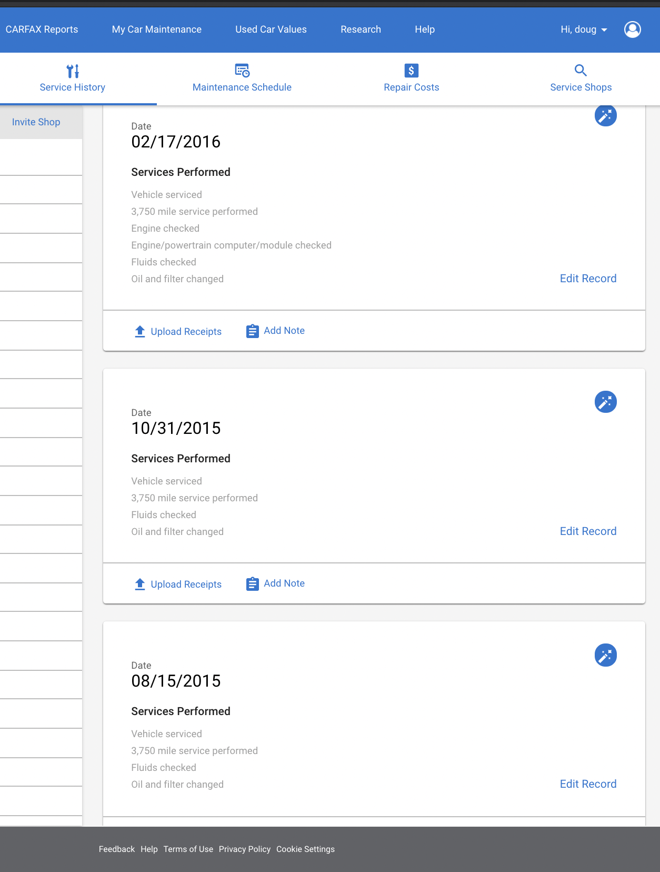
Task: Click the Repair Costs dollar icon
Action: pos(411,71)
